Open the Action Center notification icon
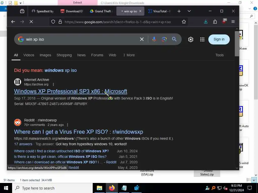Viewport: 258px width, 193px height. (250, 188)
